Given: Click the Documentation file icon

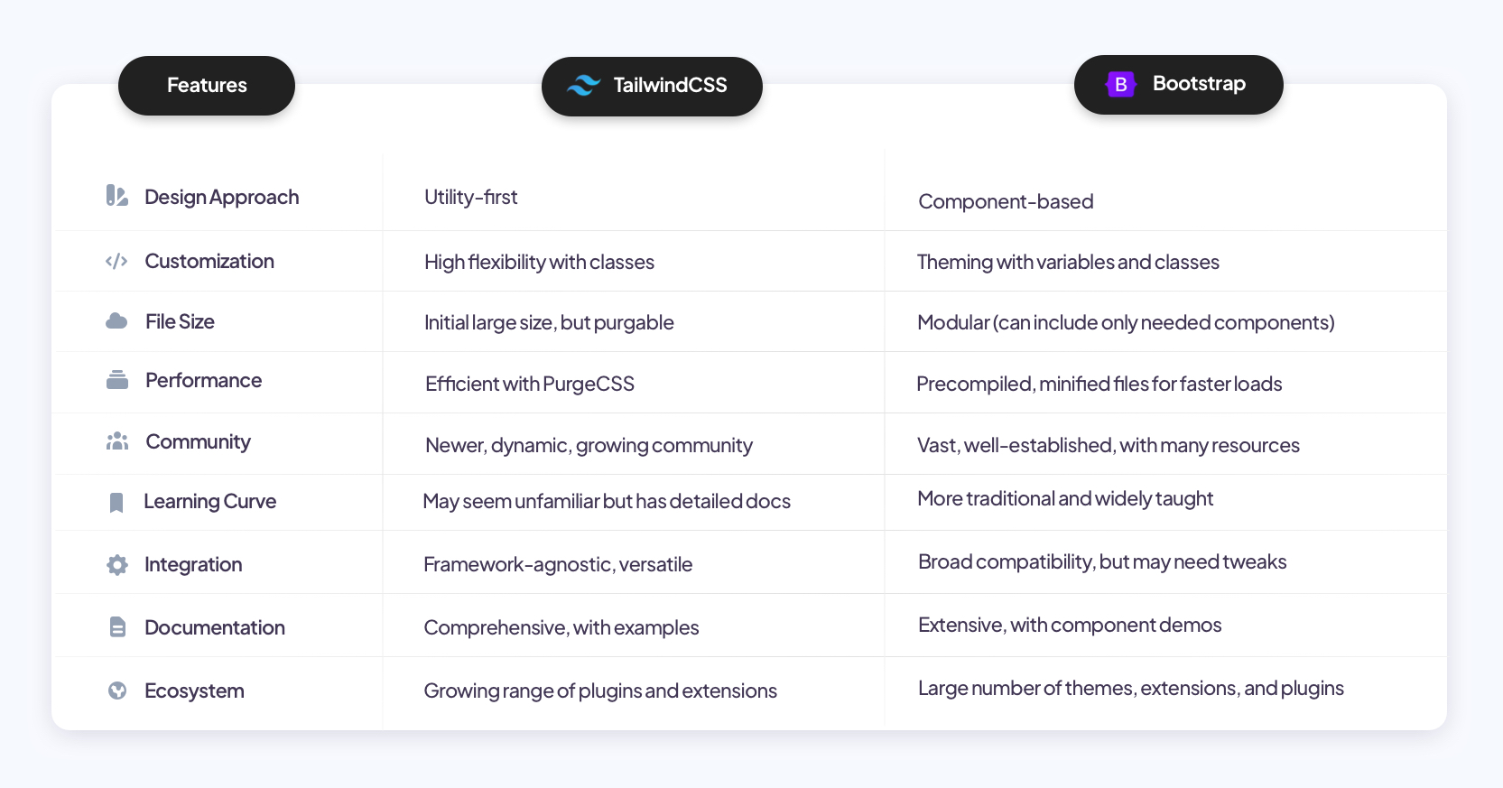Looking at the screenshot, I should [117, 627].
